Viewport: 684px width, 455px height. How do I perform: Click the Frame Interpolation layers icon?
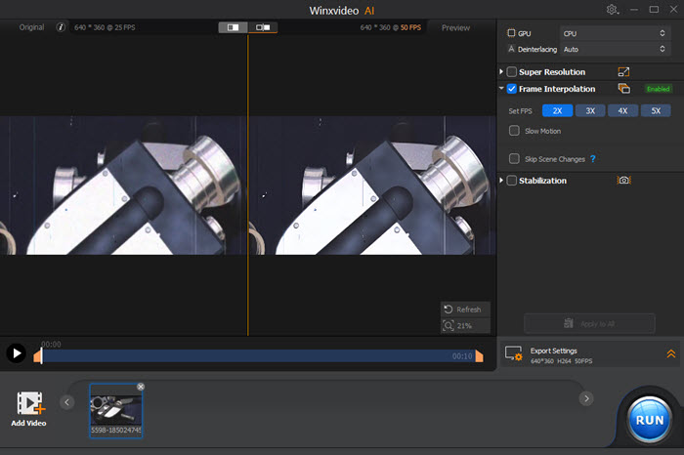[623, 89]
